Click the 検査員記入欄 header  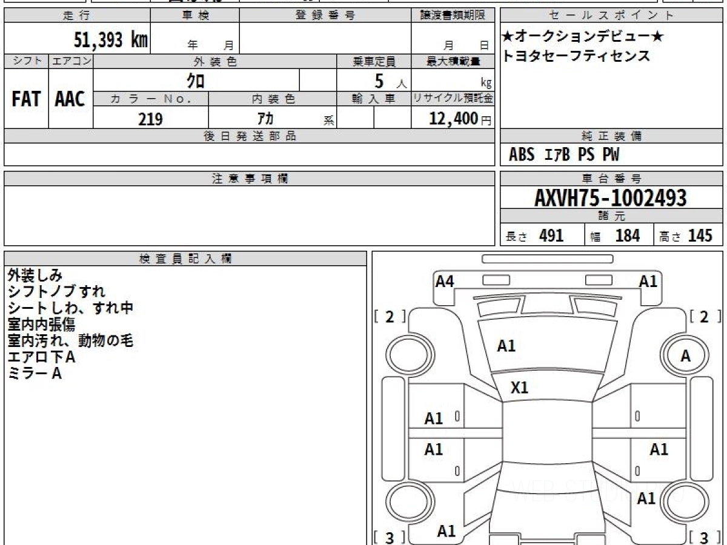tap(185, 259)
